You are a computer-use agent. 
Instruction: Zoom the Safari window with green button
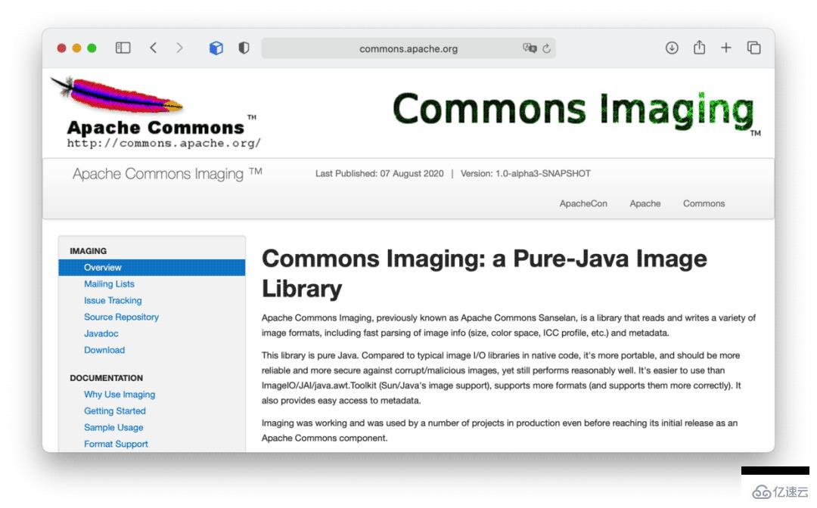tap(92, 48)
